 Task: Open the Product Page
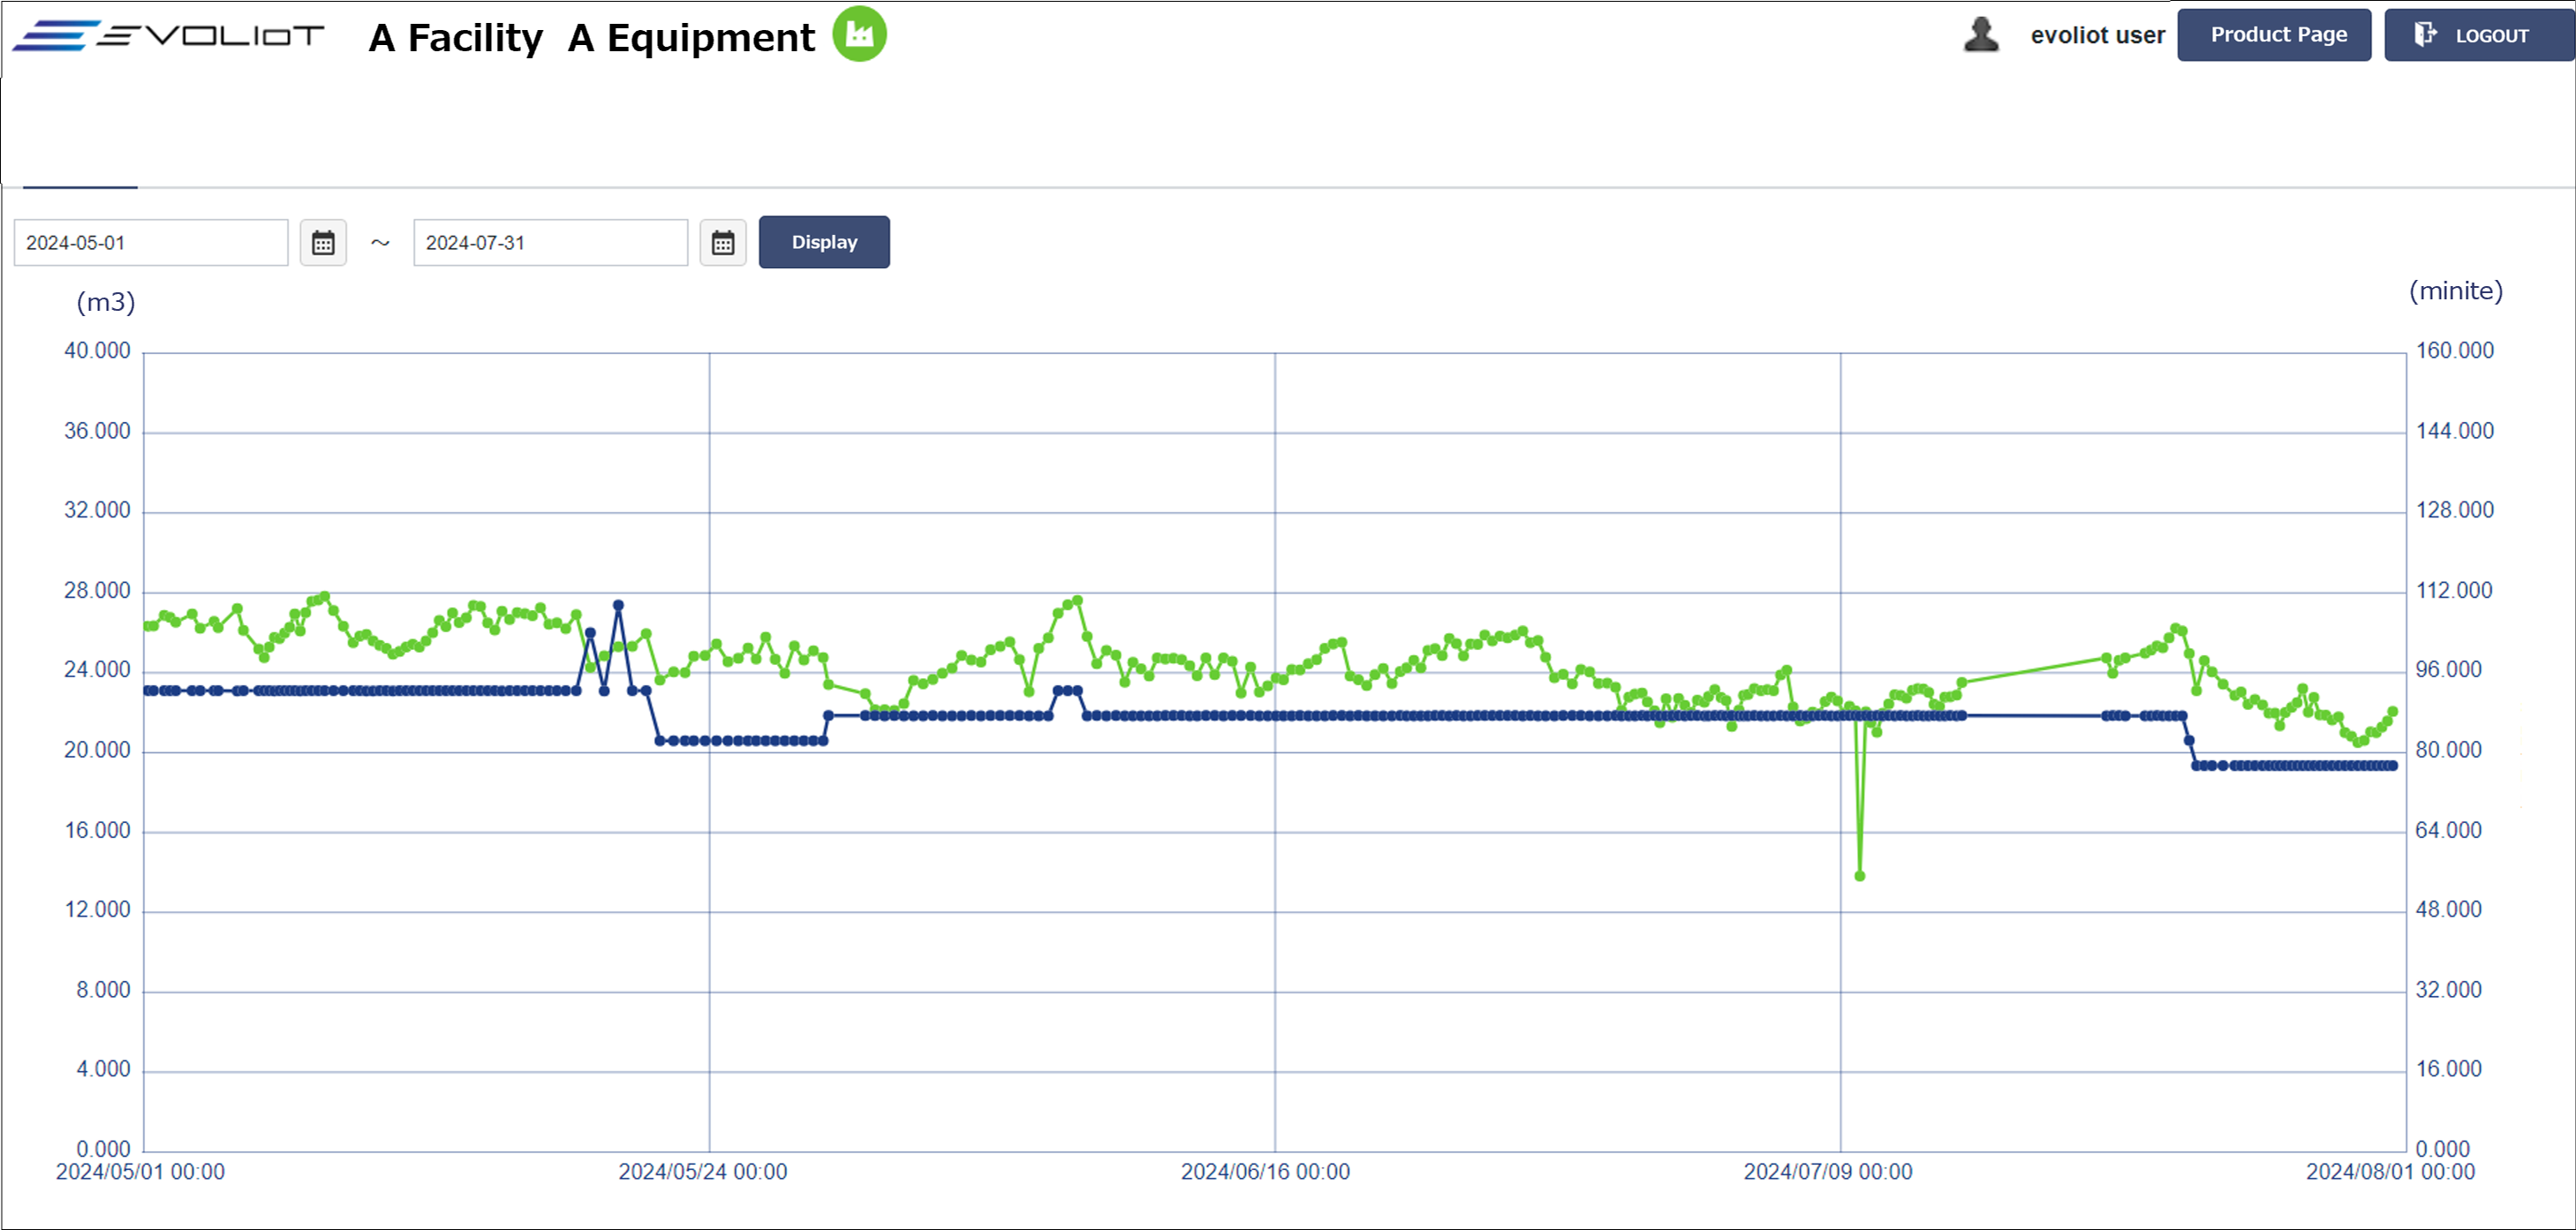[2273, 36]
